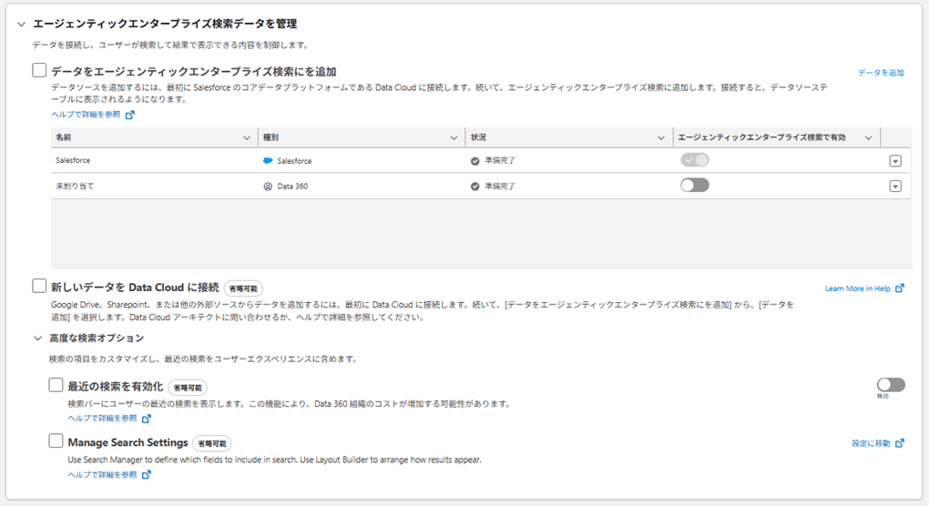929x506 pixels.
Task: Select the 未割り当て name cell
Action: (x=75, y=186)
